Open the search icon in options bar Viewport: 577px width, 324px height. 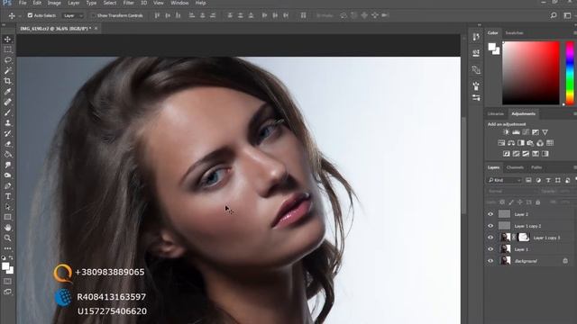[554, 15]
